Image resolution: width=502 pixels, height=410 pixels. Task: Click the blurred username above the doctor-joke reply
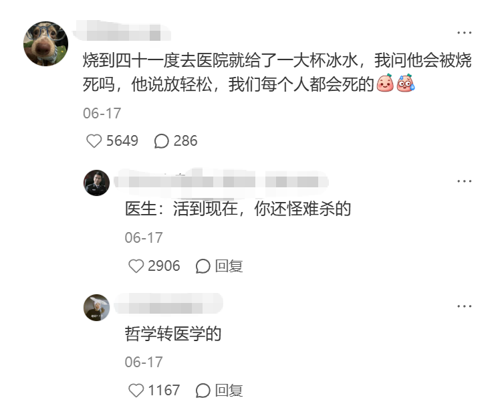coord(221,182)
